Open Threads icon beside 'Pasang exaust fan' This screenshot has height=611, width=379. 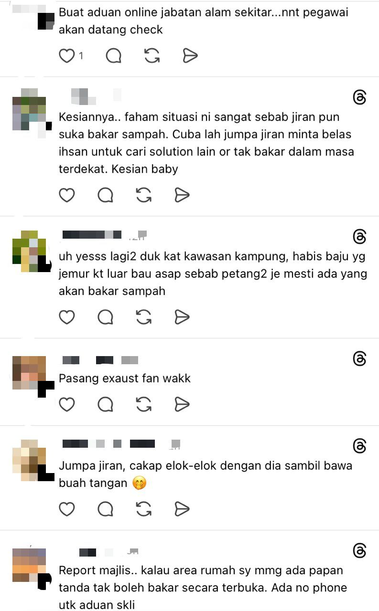[x=359, y=358]
